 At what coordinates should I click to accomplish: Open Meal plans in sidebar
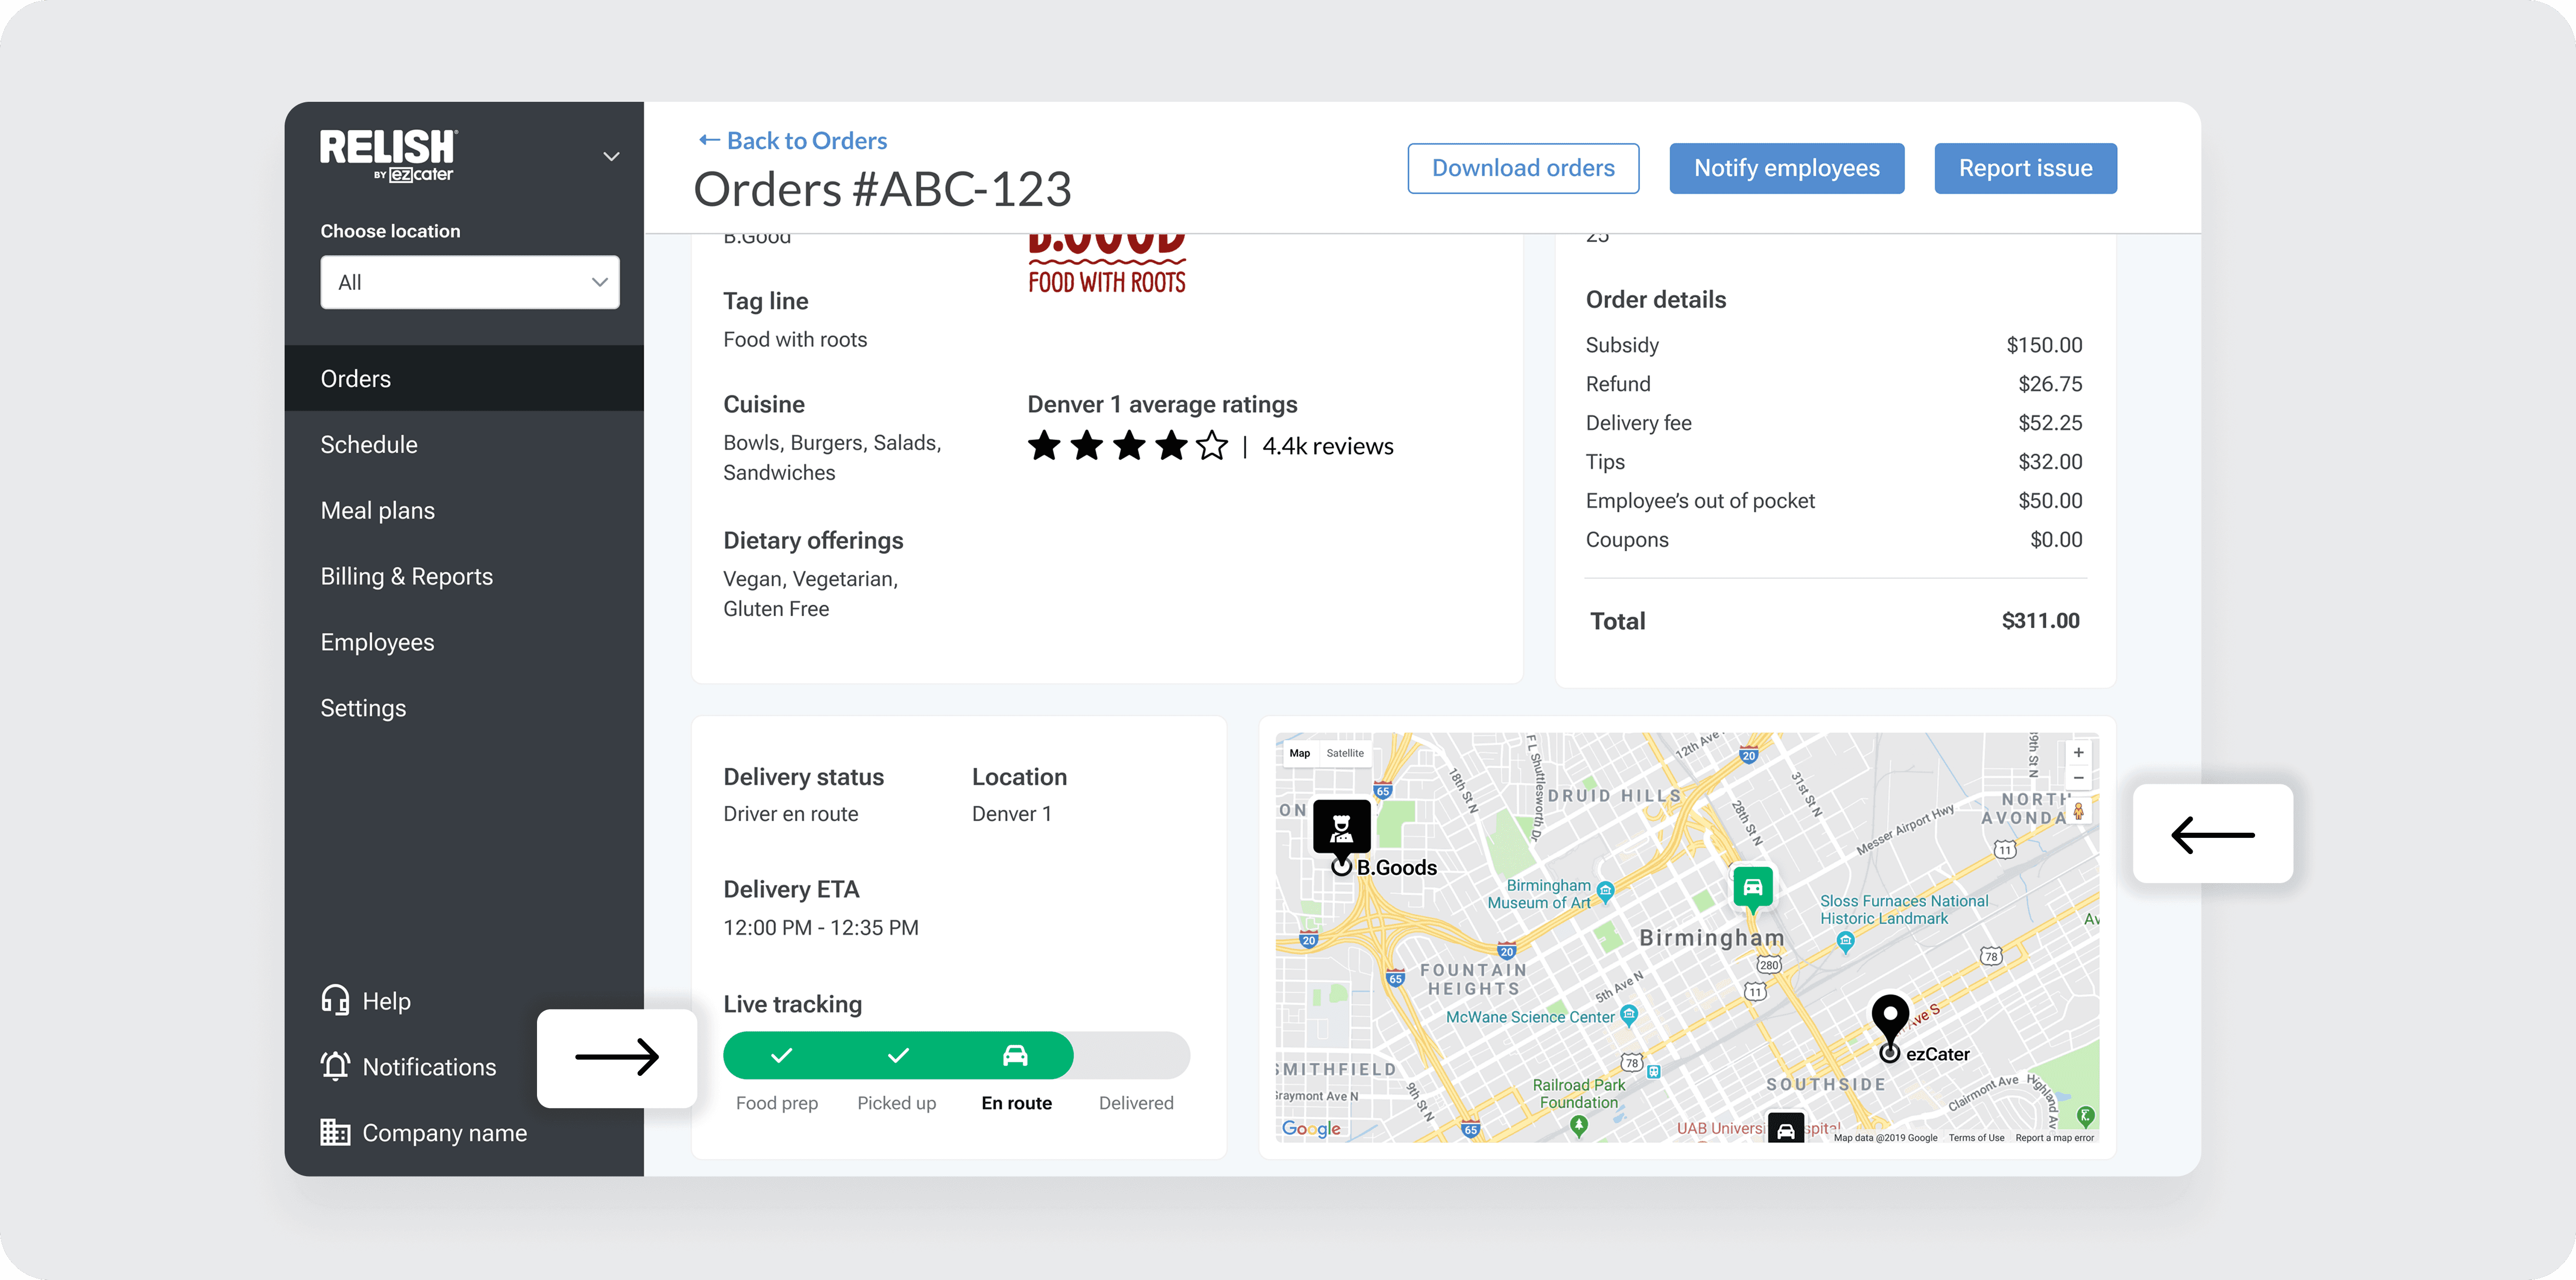pos(377,510)
